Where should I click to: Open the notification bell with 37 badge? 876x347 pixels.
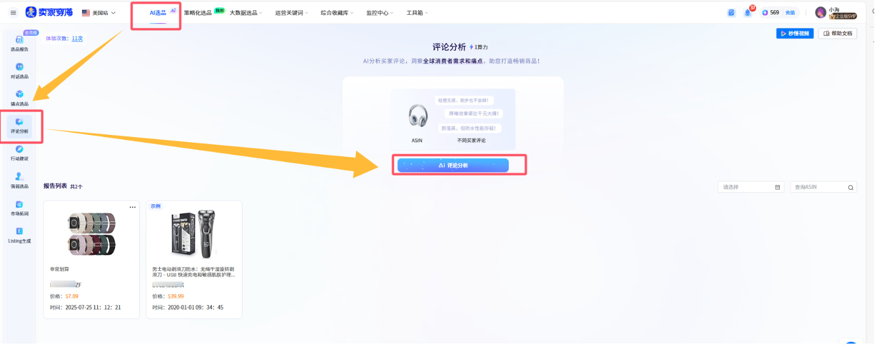tap(748, 12)
